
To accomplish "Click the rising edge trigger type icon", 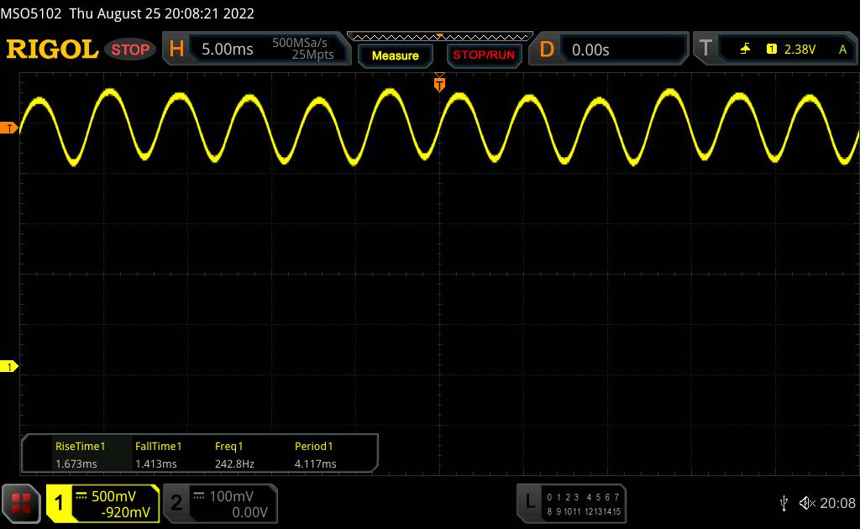I will (745, 50).
